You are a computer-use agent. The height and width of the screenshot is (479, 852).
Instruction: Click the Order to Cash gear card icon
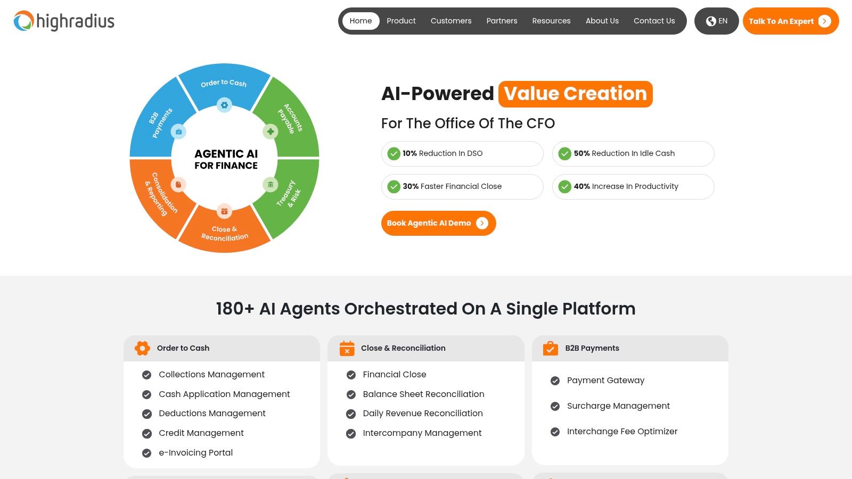tap(142, 348)
